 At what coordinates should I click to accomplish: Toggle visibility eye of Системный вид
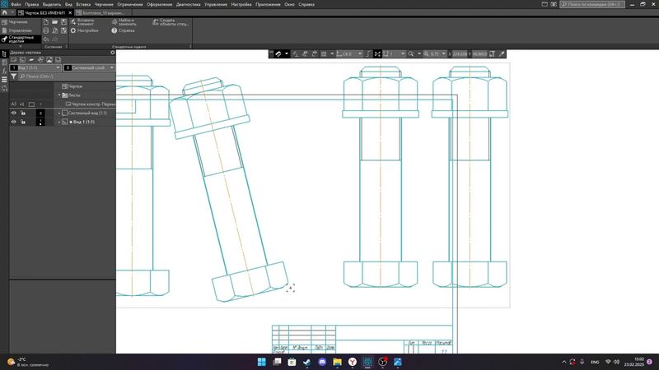13,113
